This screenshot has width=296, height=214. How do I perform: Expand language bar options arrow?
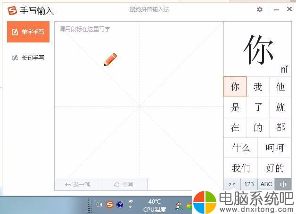click(x=130, y=207)
